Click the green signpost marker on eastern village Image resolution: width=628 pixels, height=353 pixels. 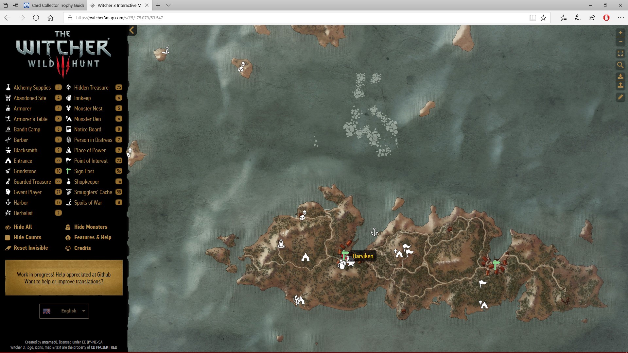pyautogui.click(x=496, y=264)
